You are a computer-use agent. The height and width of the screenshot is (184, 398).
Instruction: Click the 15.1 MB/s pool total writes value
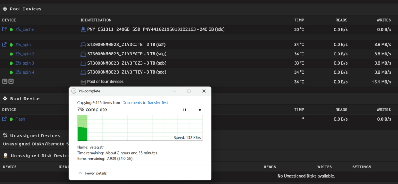pos(381,82)
